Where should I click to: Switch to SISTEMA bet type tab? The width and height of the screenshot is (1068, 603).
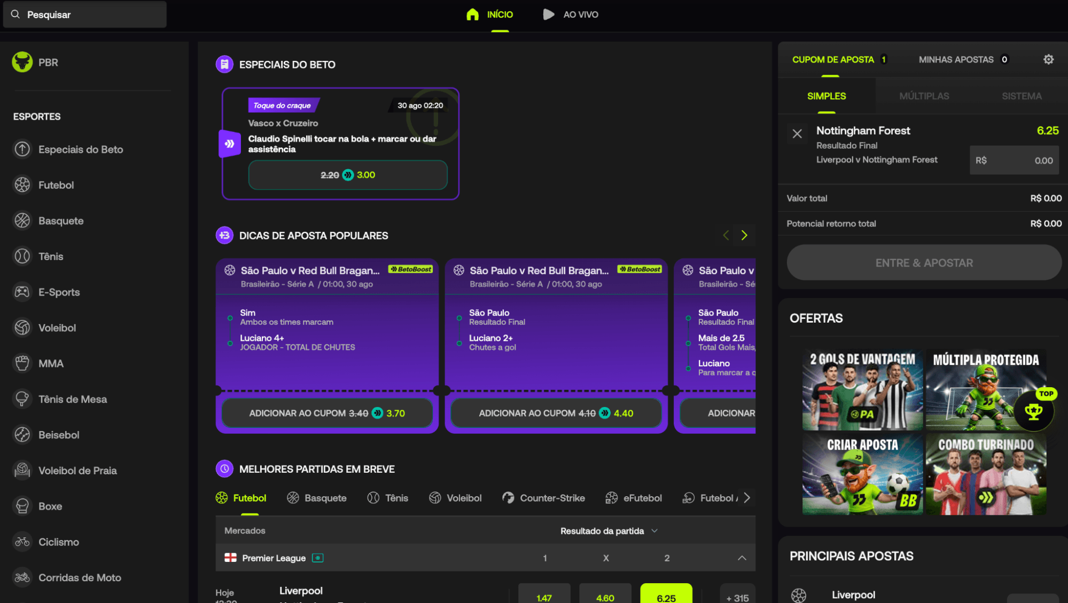(x=1022, y=96)
